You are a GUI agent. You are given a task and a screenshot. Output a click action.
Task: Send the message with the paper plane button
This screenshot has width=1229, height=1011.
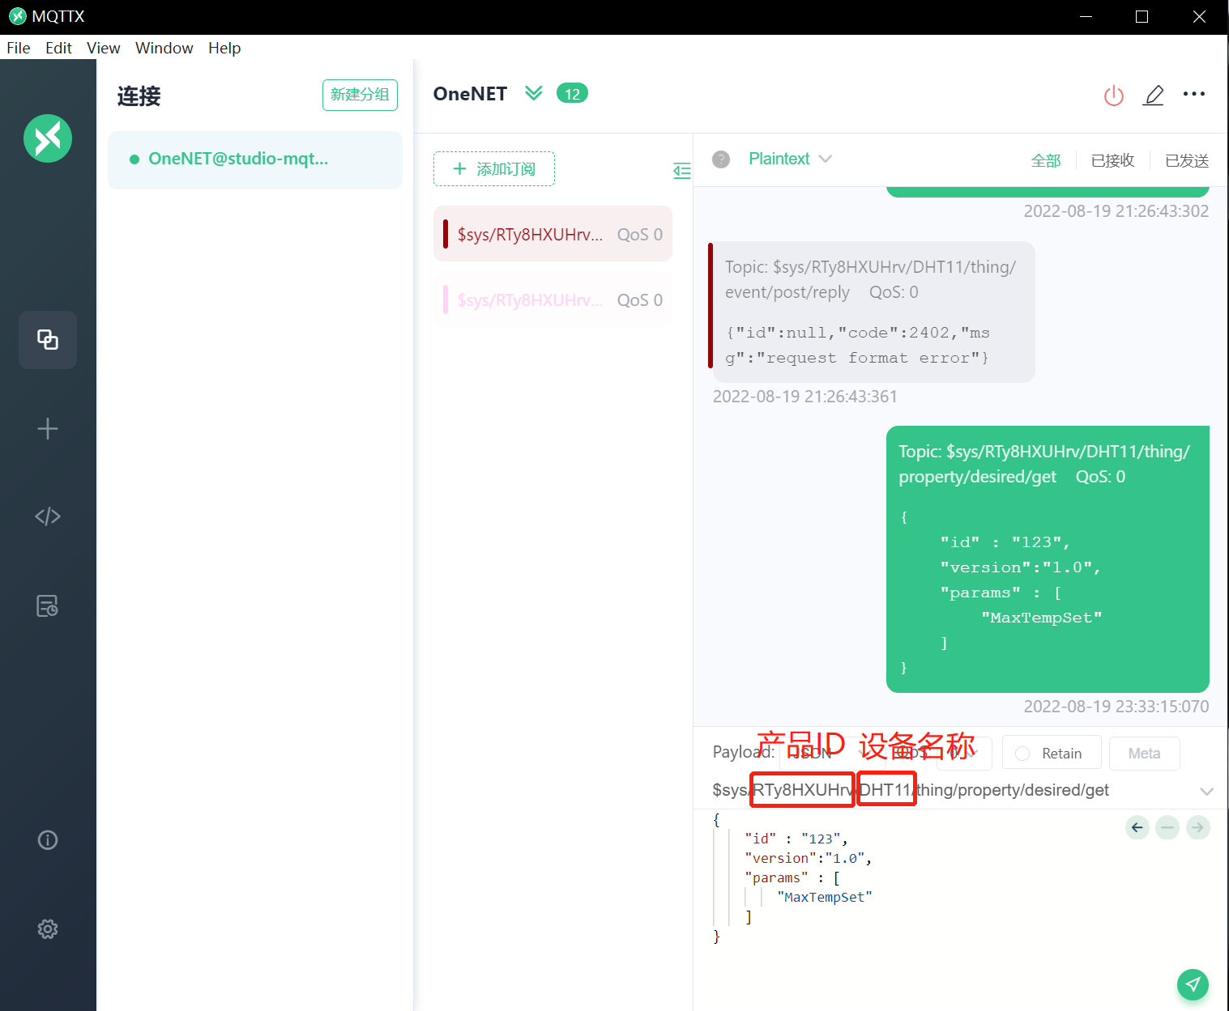(1193, 984)
